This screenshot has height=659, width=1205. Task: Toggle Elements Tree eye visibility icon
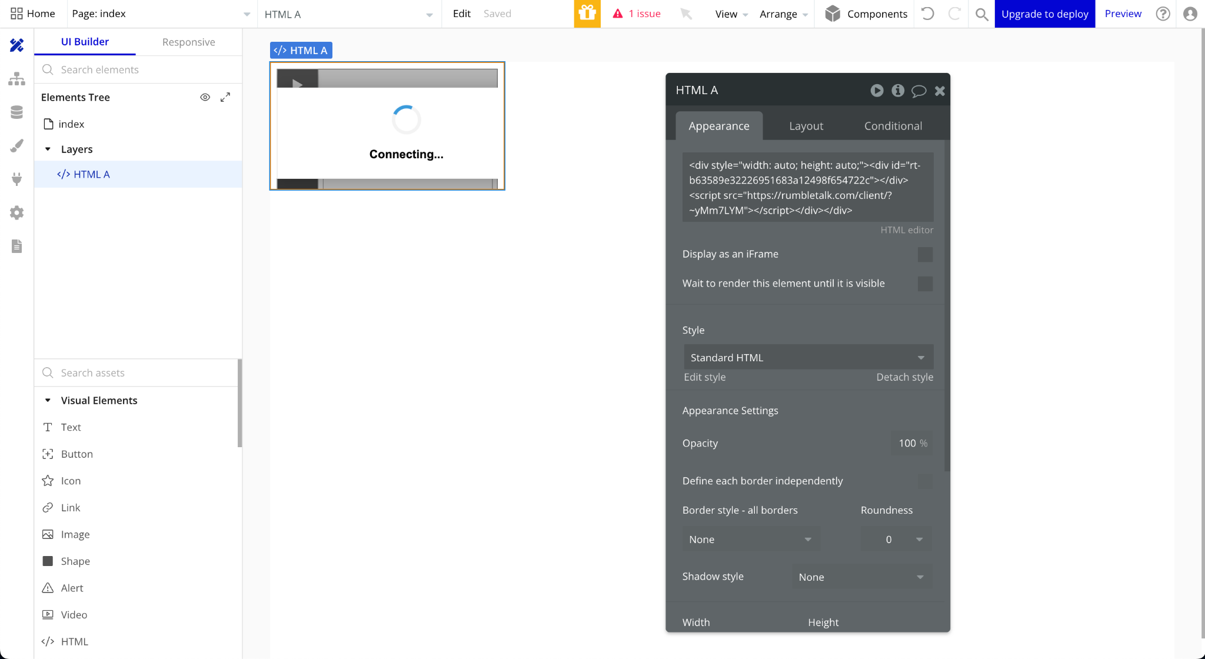[205, 97]
